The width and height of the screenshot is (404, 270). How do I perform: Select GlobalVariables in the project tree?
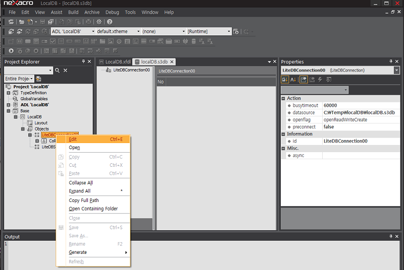pos(34,99)
